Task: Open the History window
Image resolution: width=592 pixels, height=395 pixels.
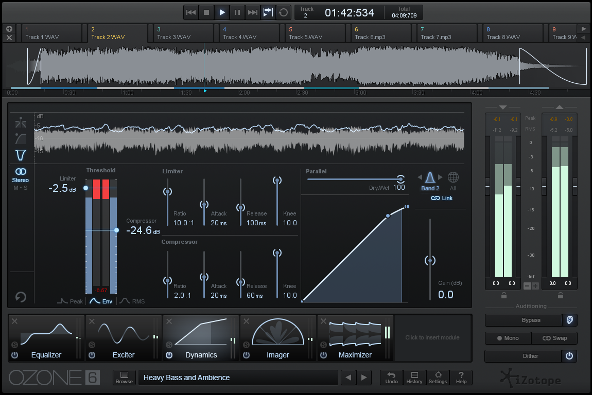Action: (x=414, y=378)
